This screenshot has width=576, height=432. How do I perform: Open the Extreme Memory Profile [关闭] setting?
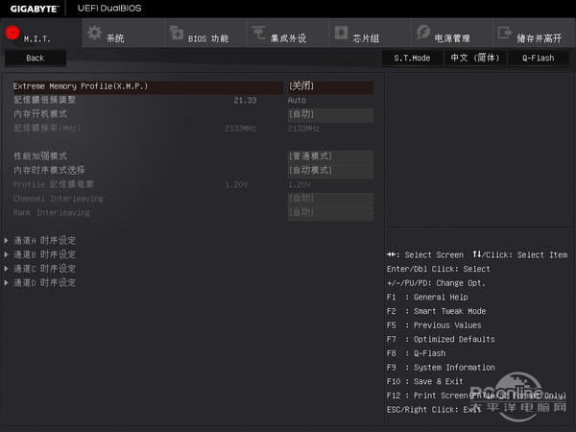tap(329, 86)
